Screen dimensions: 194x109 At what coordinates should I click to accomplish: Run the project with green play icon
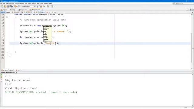(x=44, y=6)
